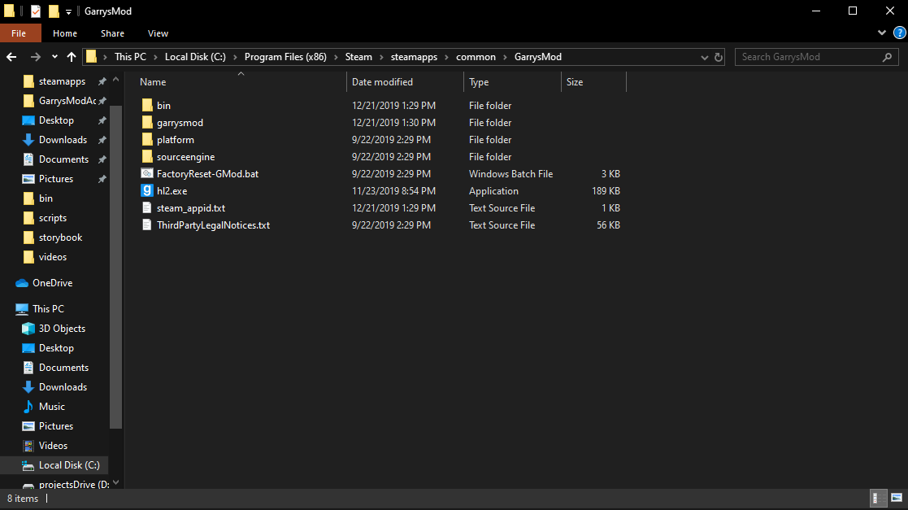The image size is (908, 510).
Task: Open pinned Pictures quick access item
Action: [x=47, y=179]
